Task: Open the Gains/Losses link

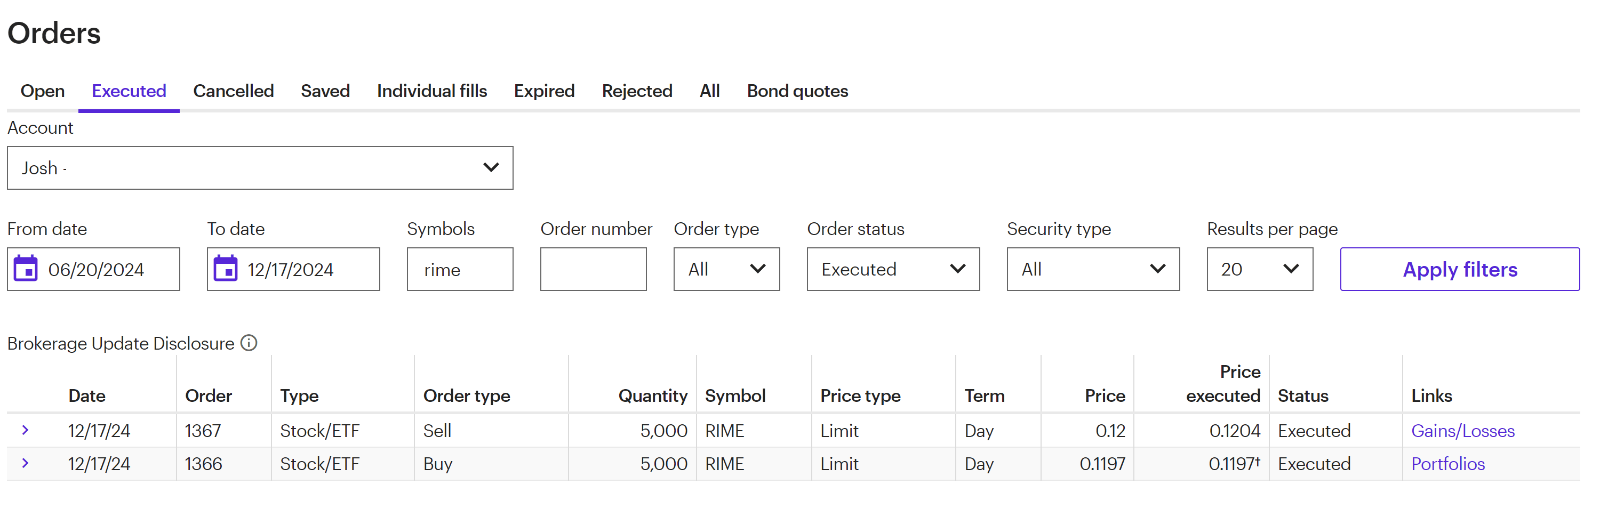Action: (1462, 431)
